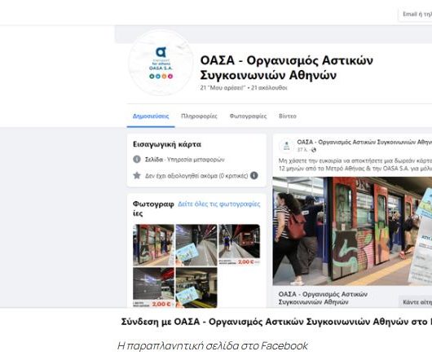Click the post's large metro train image
Screen dimensions: 432x360
pos(352,231)
